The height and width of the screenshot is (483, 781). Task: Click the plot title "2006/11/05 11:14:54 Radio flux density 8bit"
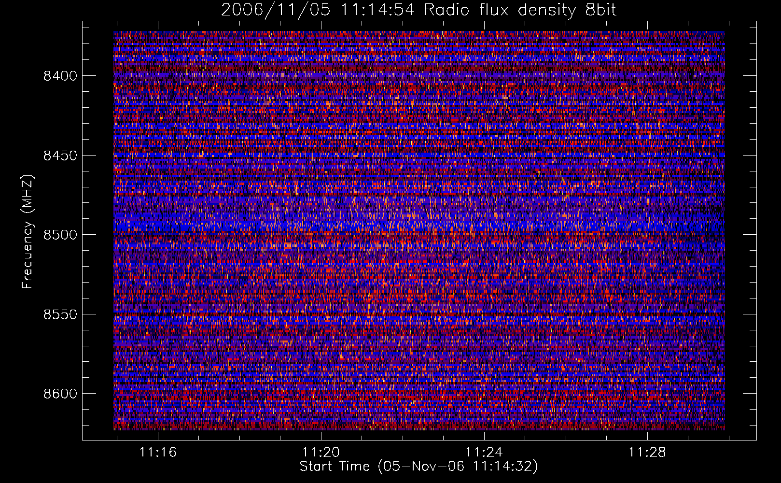click(418, 10)
